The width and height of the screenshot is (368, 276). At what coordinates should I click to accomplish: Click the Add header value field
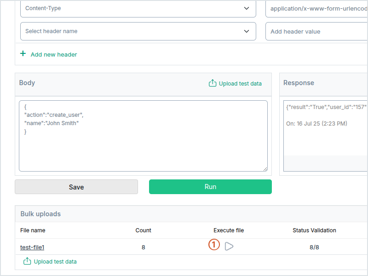pos(317,31)
